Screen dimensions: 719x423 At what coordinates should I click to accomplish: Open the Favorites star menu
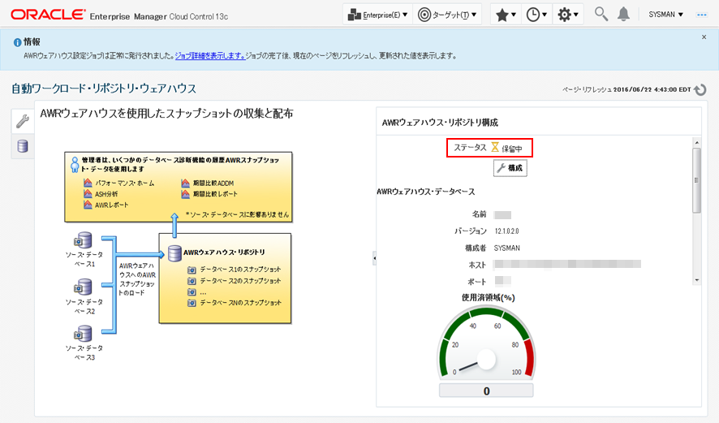coord(506,15)
